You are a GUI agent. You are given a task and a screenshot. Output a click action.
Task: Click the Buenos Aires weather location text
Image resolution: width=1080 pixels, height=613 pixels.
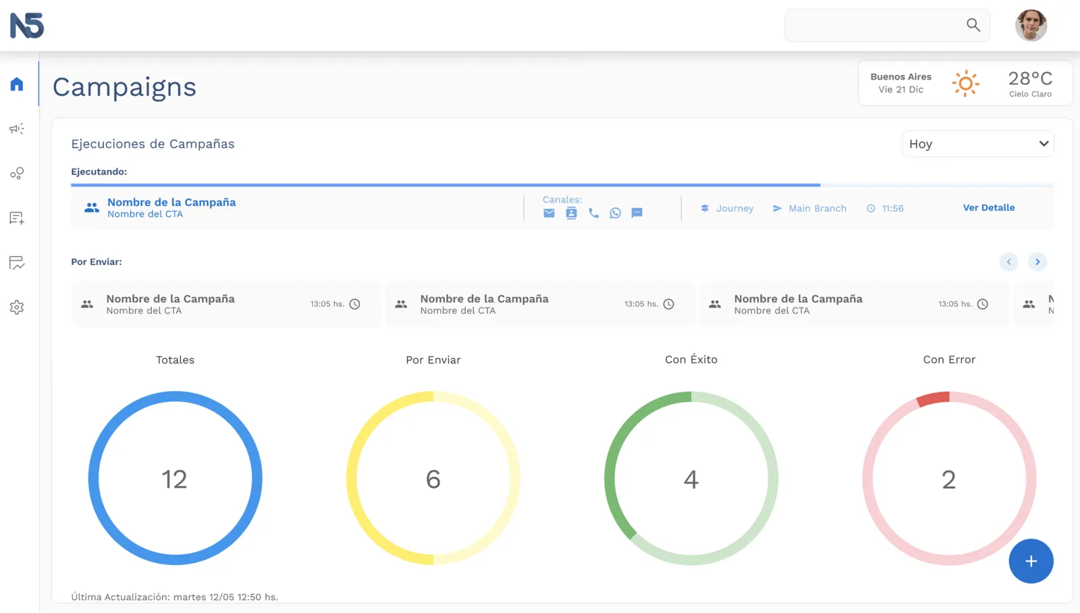(900, 77)
